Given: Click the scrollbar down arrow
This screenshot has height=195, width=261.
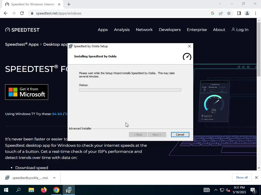Looking at the screenshot, I should click(x=259, y=168).
